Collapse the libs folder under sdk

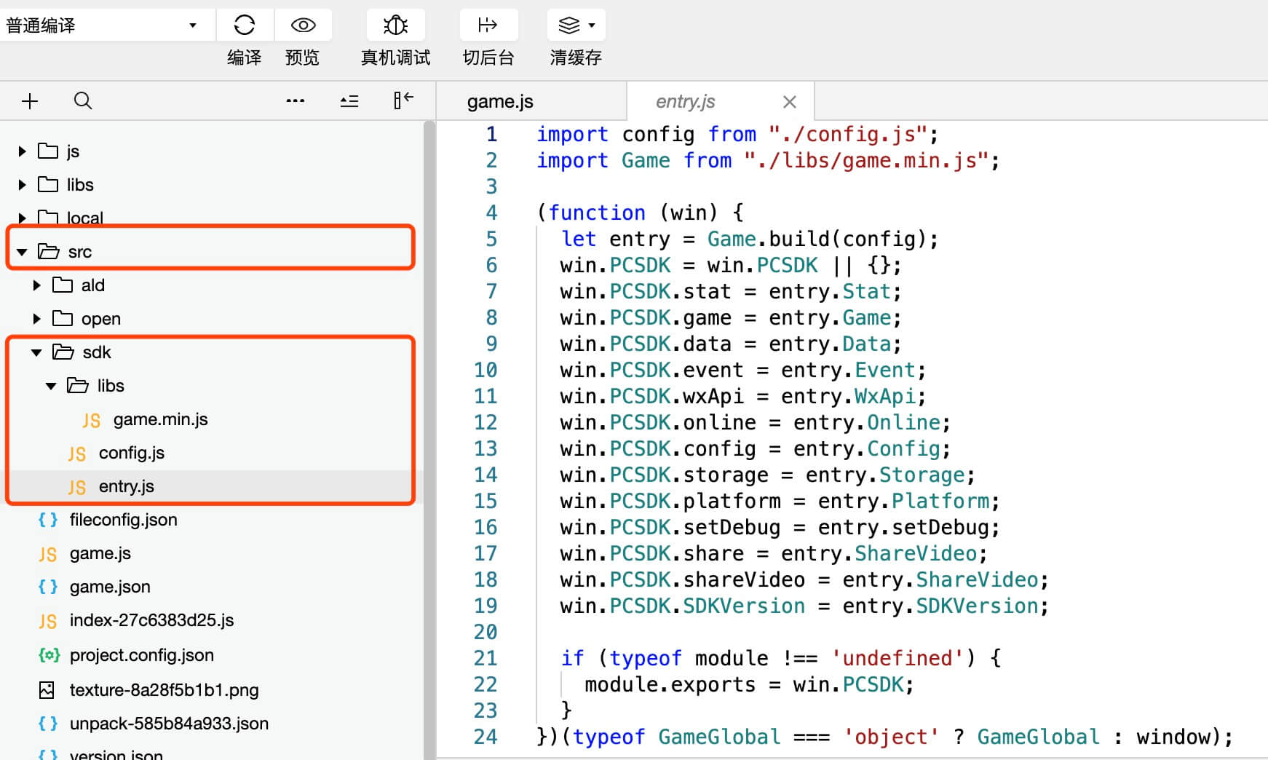(x=51, y=386)
